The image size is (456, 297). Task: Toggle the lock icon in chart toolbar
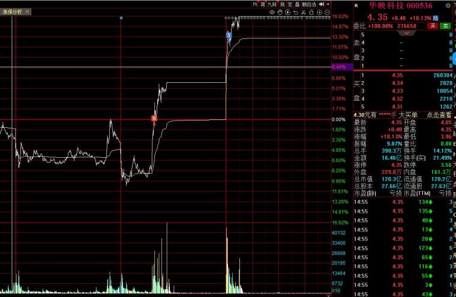[x=311, y=12]
